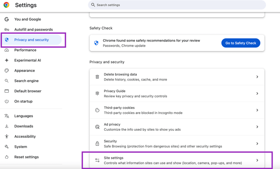The width and height of the screenshot is (280, 169).
Task: Click the cookie icon beside Third-party cookies
Action: [97, 110]
